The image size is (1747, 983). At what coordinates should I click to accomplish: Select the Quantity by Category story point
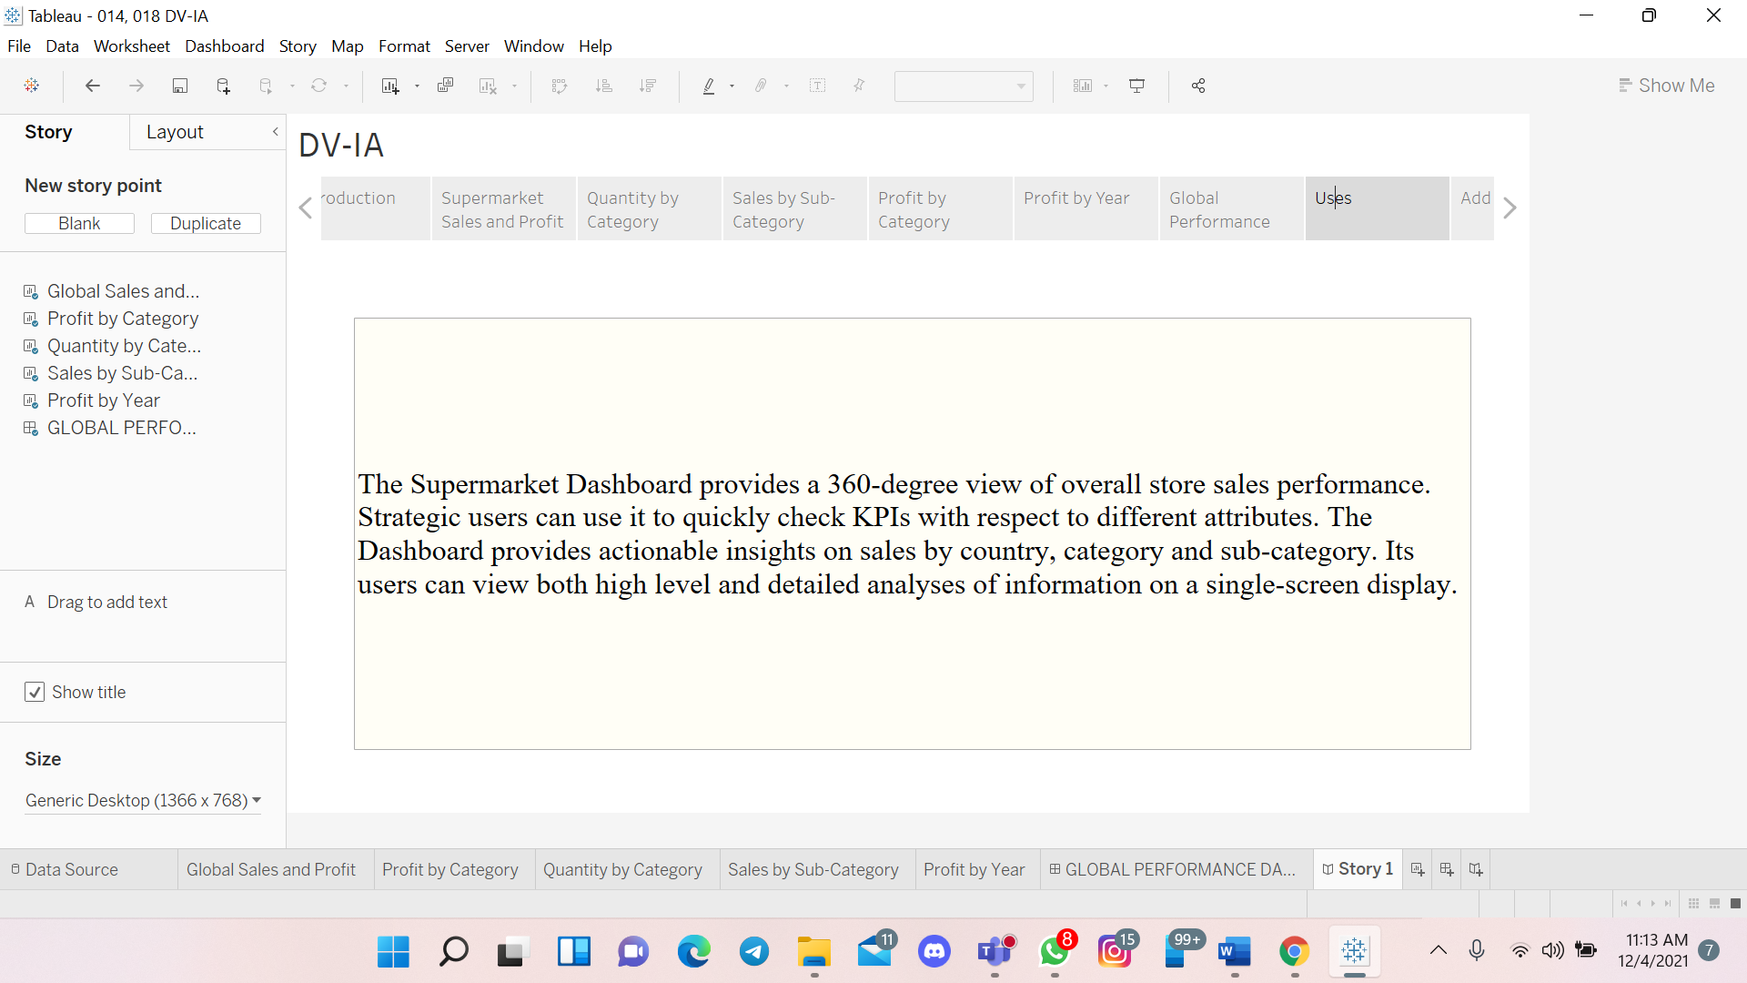(649, 208)
